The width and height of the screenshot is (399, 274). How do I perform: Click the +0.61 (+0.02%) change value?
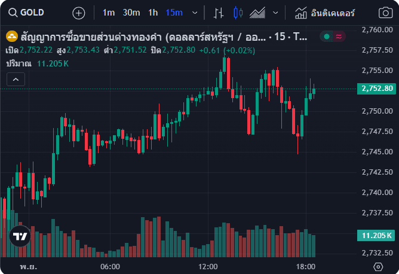coord(227,50)
